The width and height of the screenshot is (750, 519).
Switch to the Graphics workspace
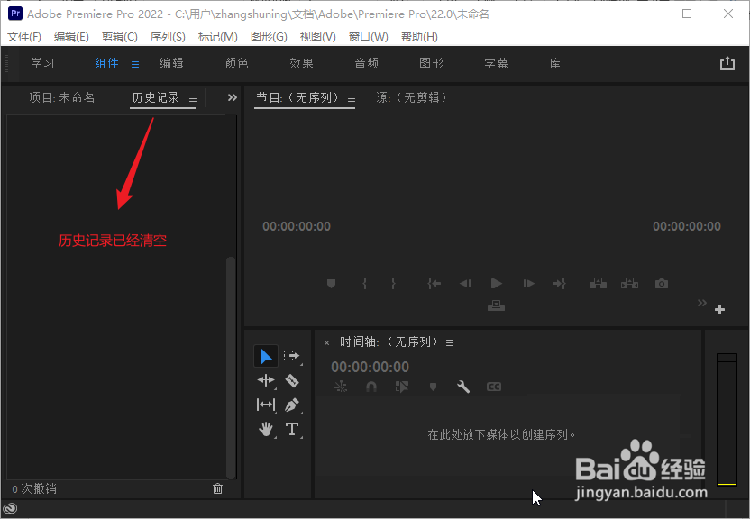pos(432,63)
